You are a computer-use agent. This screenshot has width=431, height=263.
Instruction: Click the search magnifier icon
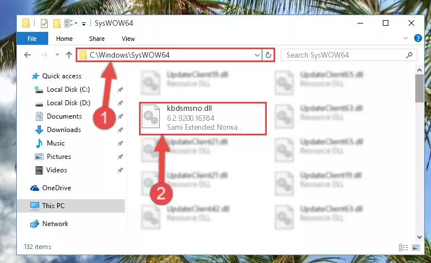coord(409,55)
